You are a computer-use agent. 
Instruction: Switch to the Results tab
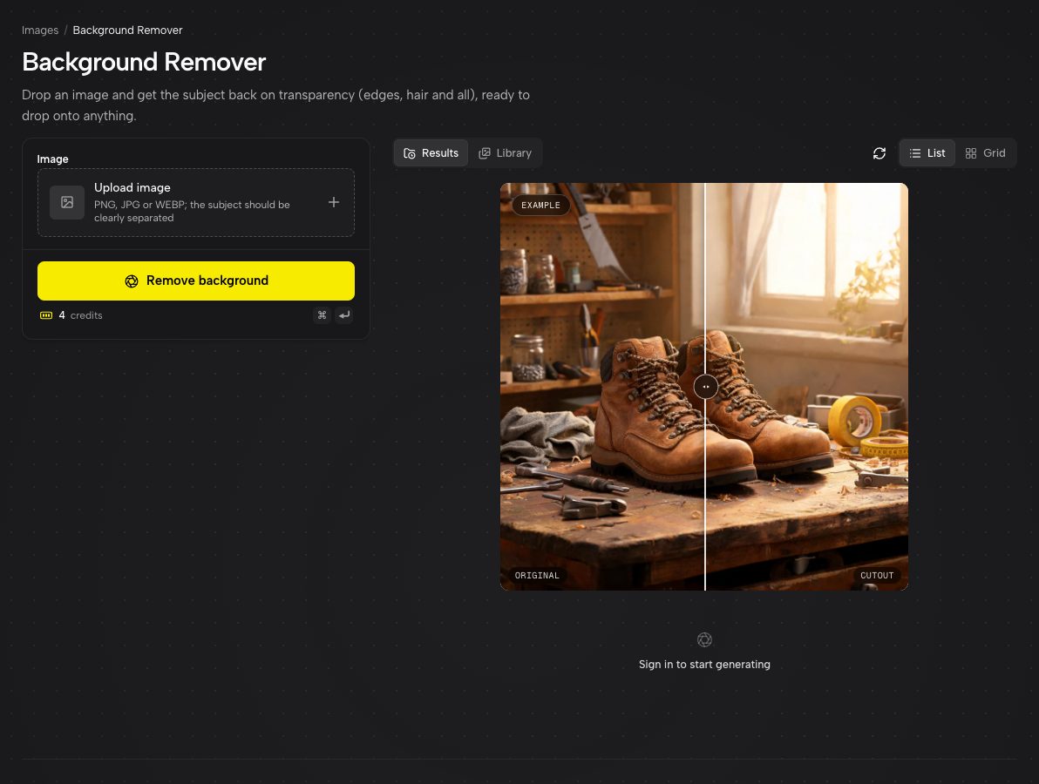coord(431,153)
